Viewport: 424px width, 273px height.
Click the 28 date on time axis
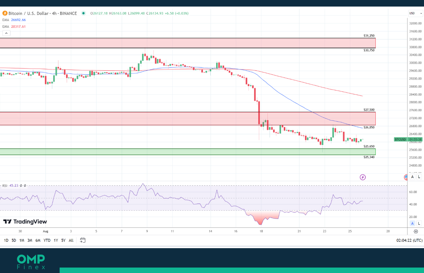pos(388,231)
